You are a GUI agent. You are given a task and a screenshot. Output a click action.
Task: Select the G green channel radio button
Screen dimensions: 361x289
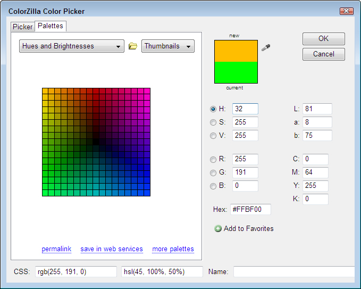214,172
